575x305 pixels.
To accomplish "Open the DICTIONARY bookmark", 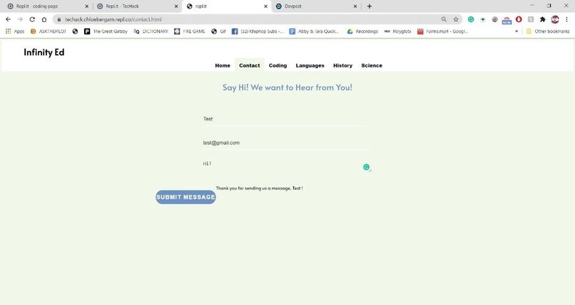I will pos(151,31).
